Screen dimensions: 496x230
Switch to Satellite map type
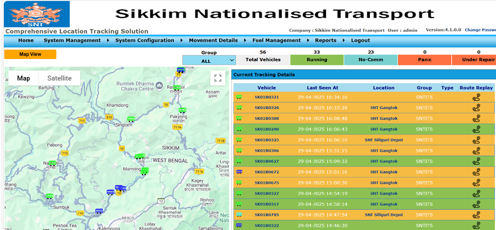coord(59,78)
